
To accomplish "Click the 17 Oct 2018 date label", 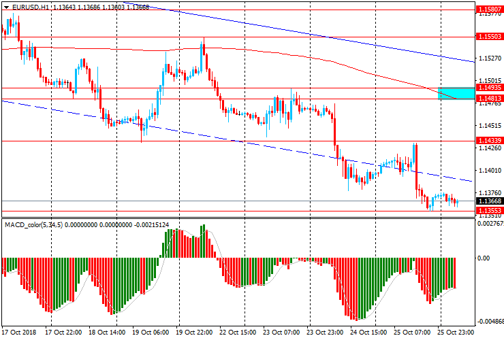I will [19, 332].
